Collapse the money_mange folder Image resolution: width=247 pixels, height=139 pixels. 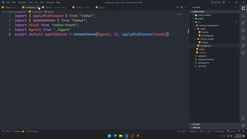214,39
